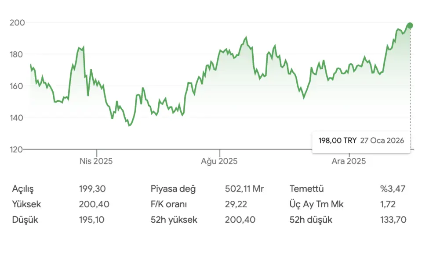Click the 52h yüksek label
Screen dimensions: 422x263
tap(174, 220)
